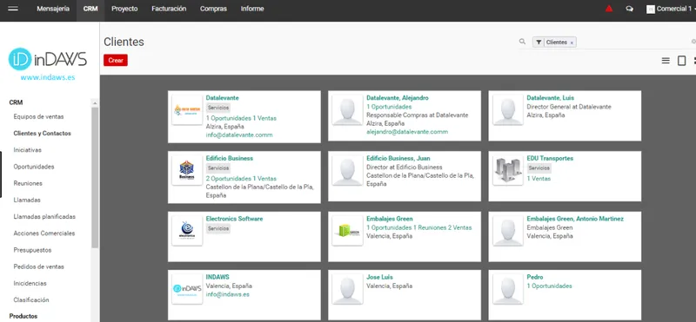Remove the Clientes filter tag
This screenshot has width=696, height=322.
572,43
